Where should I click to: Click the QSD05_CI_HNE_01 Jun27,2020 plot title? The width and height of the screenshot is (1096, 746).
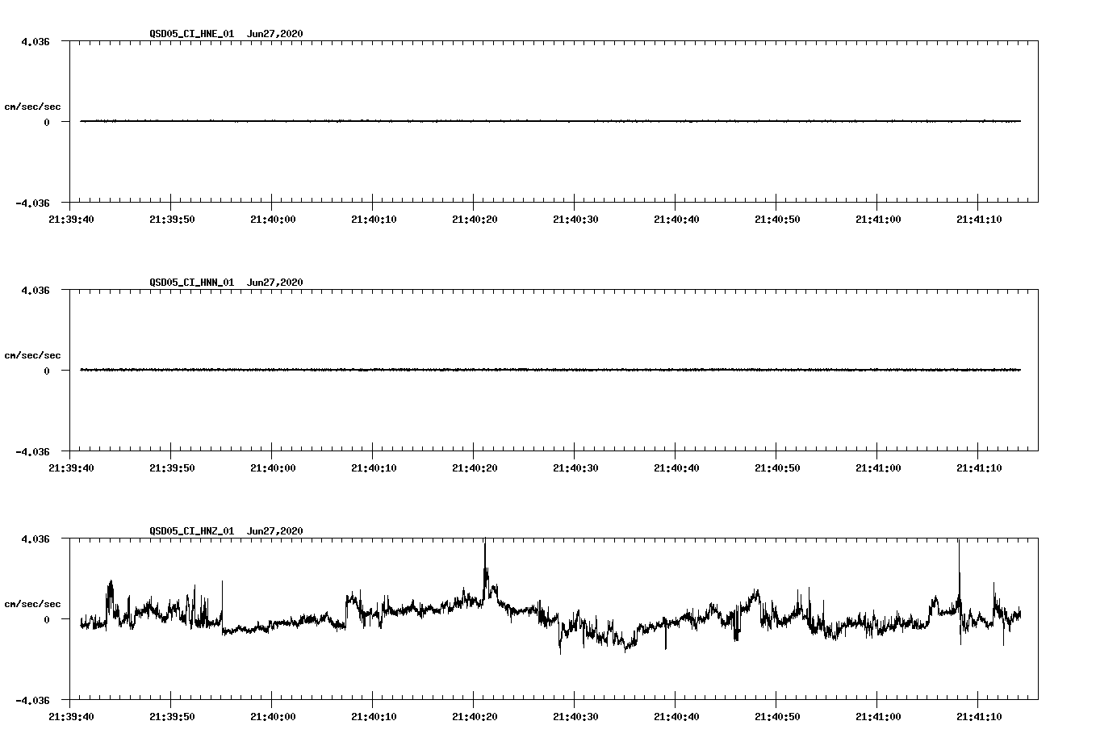(226, 34)
